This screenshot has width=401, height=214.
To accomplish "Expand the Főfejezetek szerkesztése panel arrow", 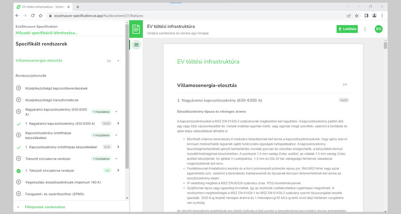I will (18, 207).
